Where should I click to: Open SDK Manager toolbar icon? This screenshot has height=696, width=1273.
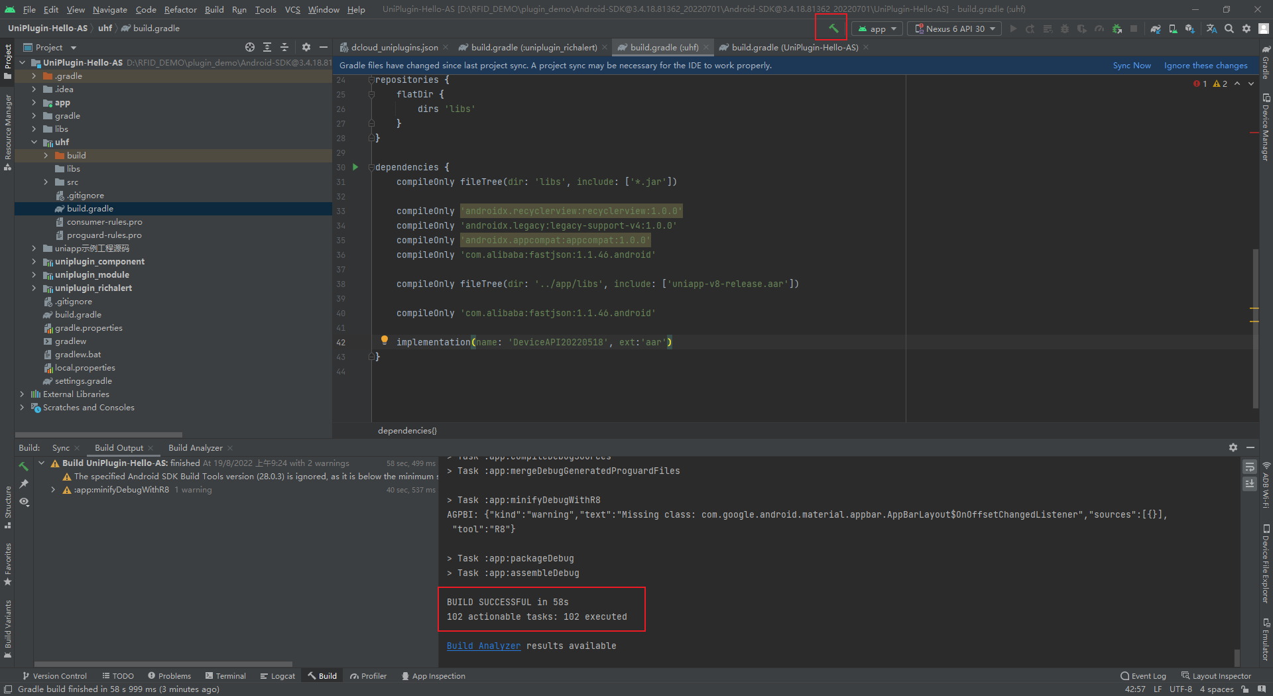pyautogui.click(x=1190, y=29)
